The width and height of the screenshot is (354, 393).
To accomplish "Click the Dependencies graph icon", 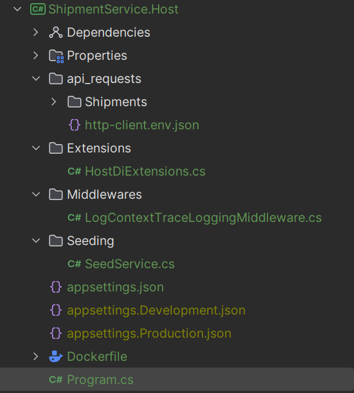I will pos(56,32).
